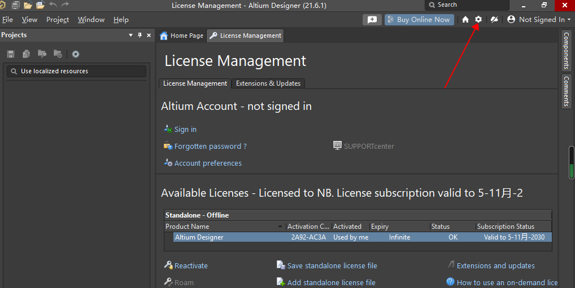Open the Project menu

(58, 19)
